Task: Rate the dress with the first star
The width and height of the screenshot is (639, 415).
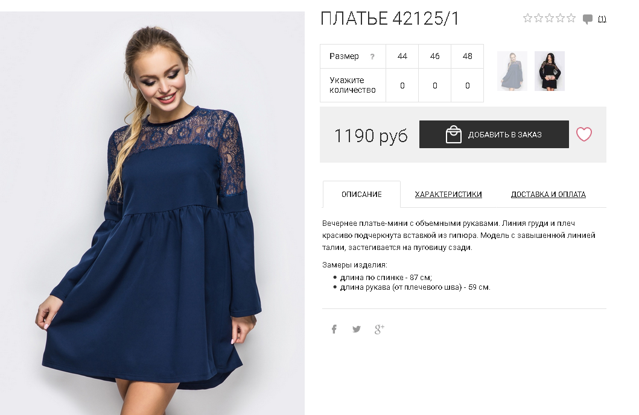Action: pos(528,18)
